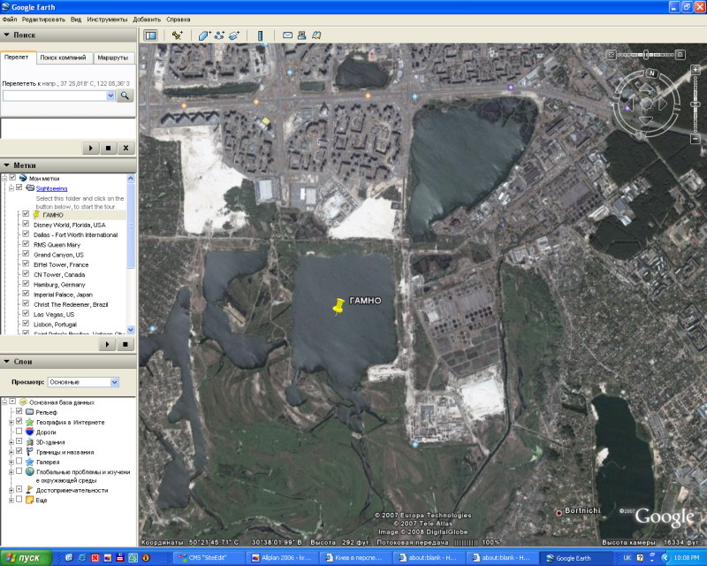707x566 pixels.
Task: Click the horizontal tilt slider handle
Action: (x=646, y=55)
